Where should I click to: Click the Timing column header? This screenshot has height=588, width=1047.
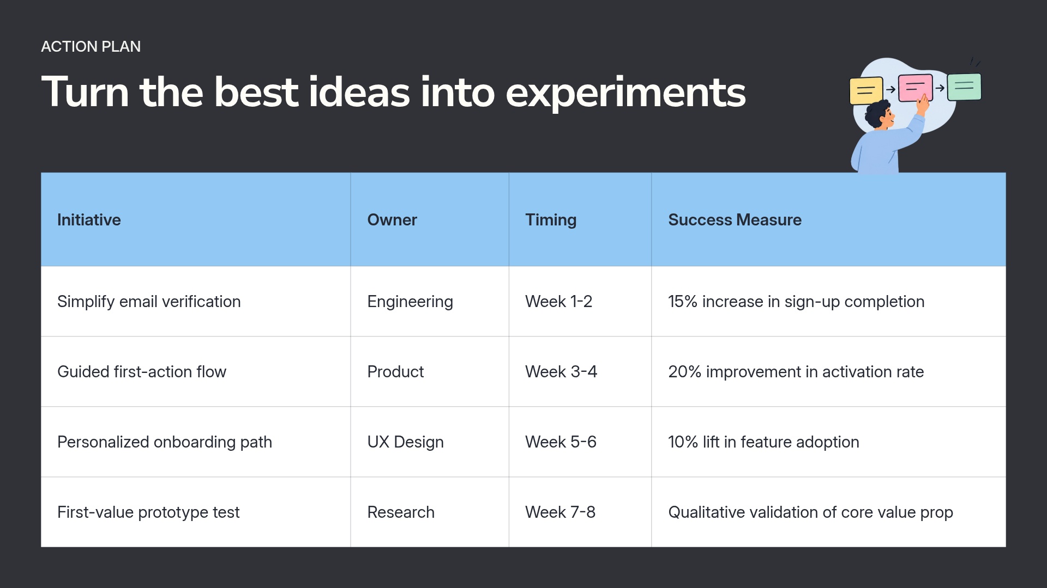point(580,219)
